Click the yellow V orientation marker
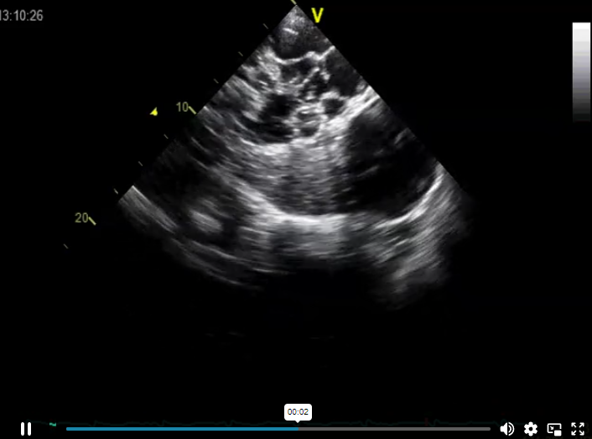Screen dimensions: 592x439 pos(318,15)
